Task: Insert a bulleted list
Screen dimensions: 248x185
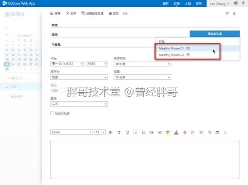Action: 135,132
